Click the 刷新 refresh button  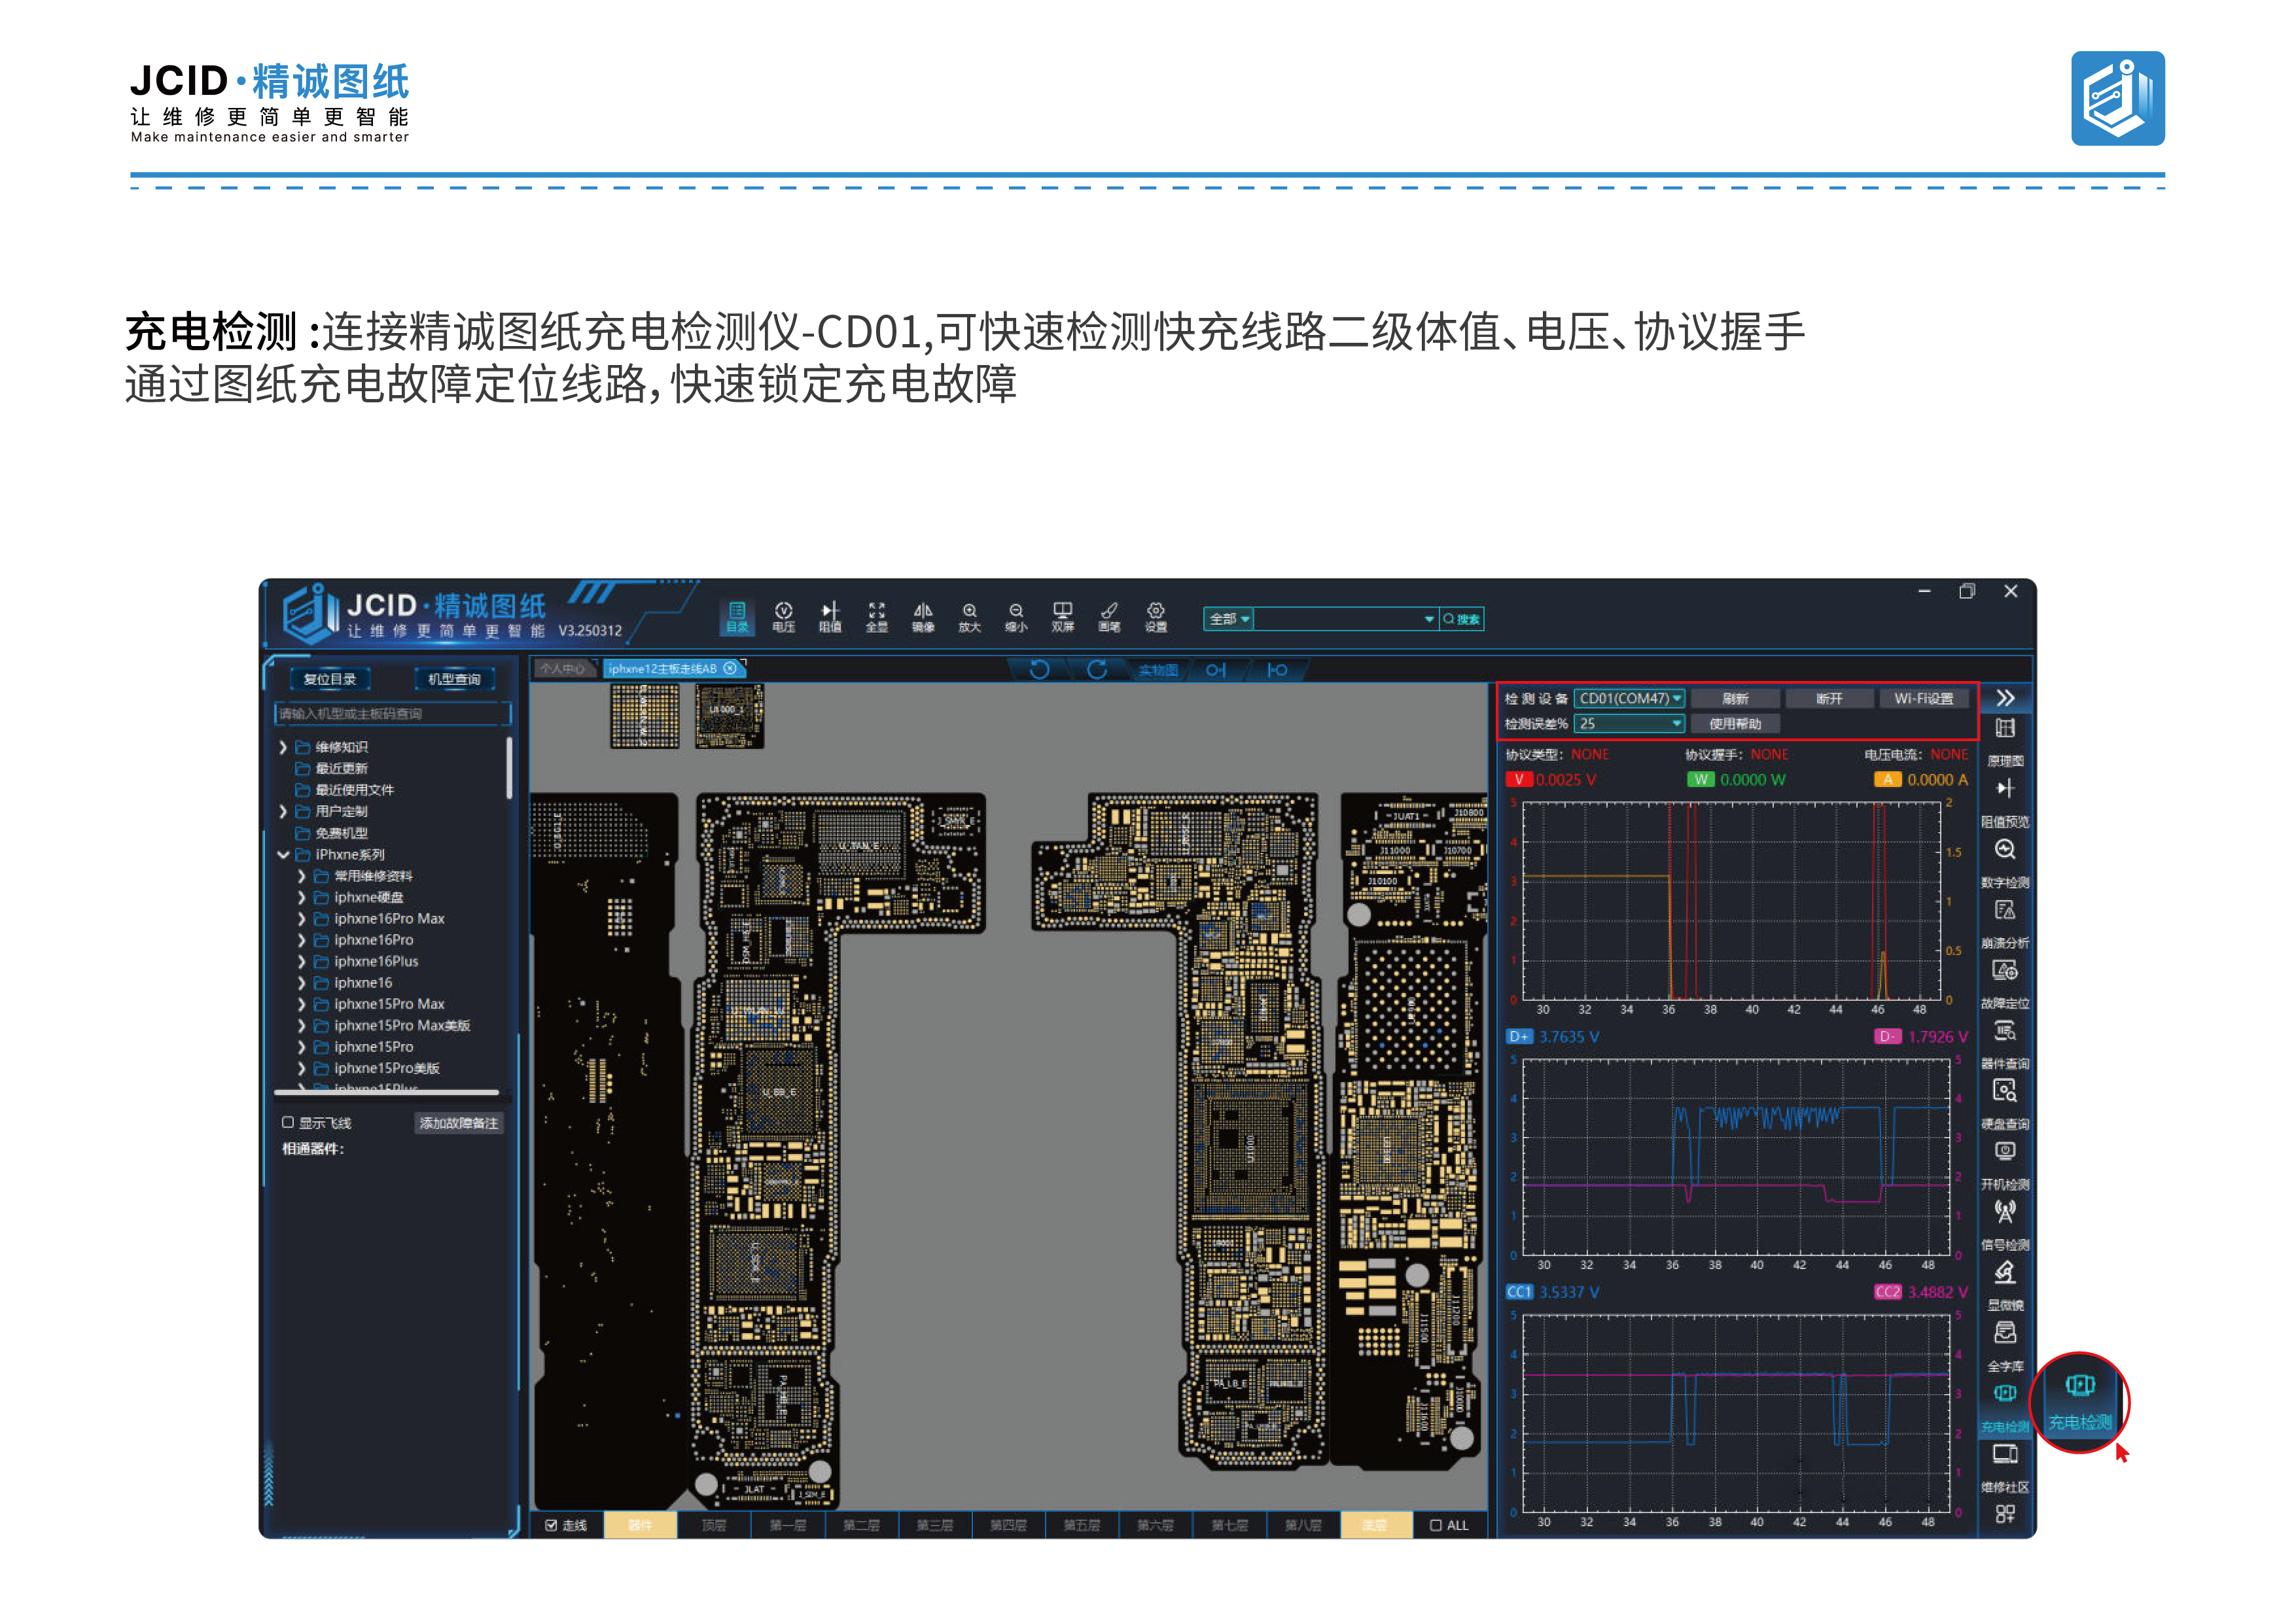click(1735, 698)
